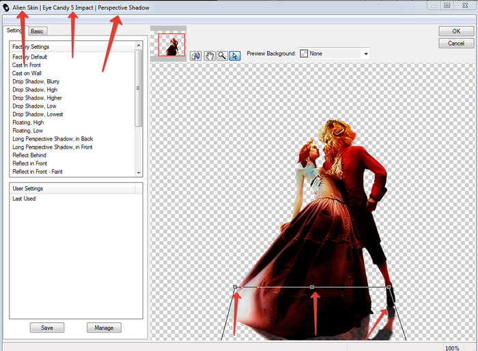Click the Save settings button

click(x=47, y=328)
